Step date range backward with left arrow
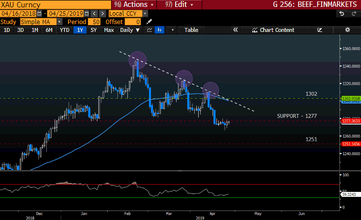Screen dimensions: 361x220 tap(94, 14)
